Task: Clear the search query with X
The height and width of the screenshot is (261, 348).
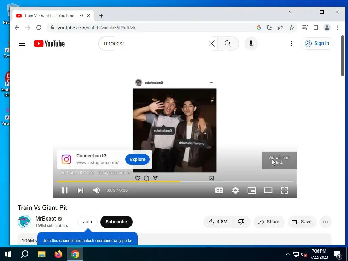Action: pyautogui.click(x=212, y=43)
